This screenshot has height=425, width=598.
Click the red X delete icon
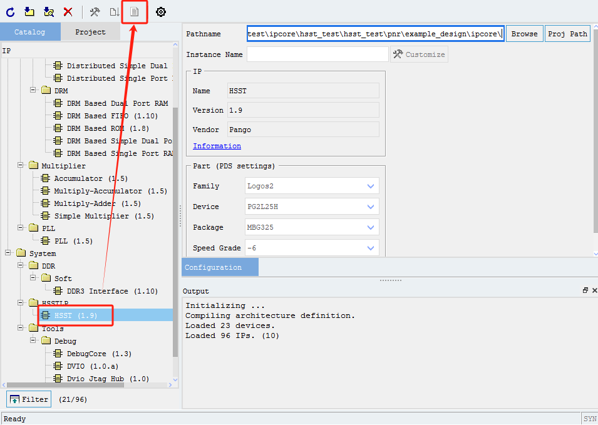point(68,12)
